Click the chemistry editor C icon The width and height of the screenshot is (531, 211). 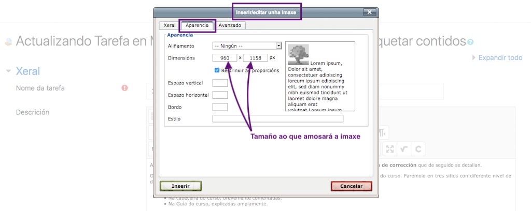click(418, 149)
